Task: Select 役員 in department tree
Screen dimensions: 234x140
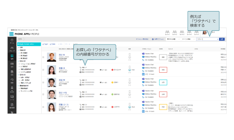Action: tap(21, 47)
